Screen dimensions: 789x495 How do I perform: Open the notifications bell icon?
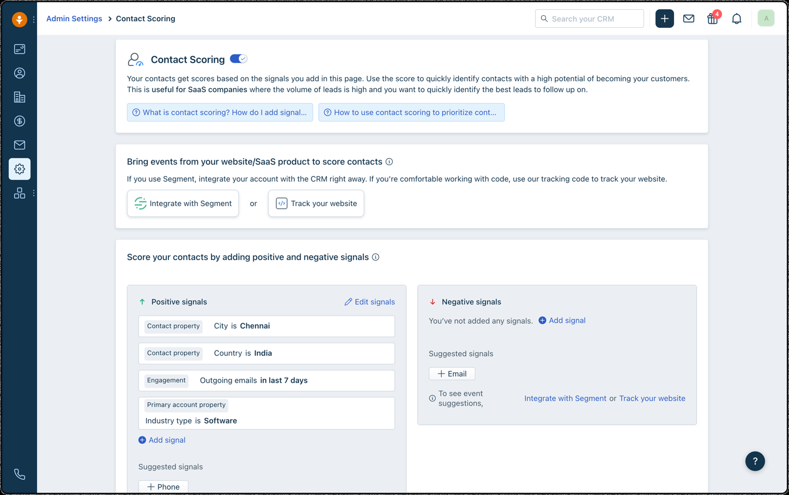(x=737, y=19)
